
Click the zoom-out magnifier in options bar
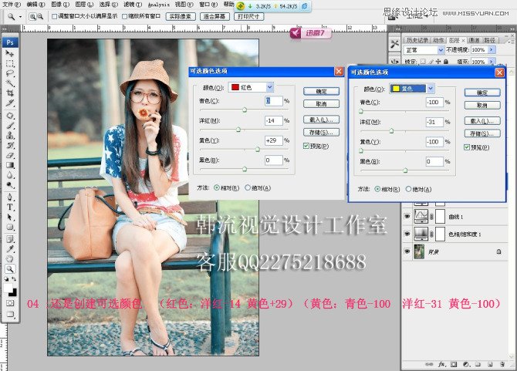39,15
